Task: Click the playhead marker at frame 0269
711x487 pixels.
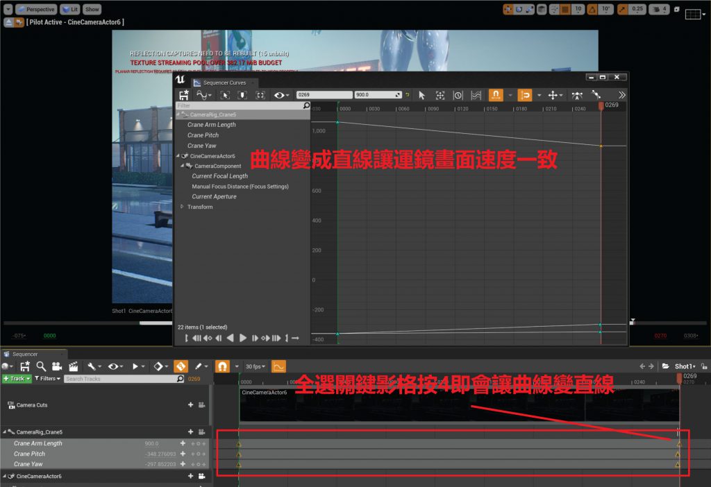Action: (601, 105)
